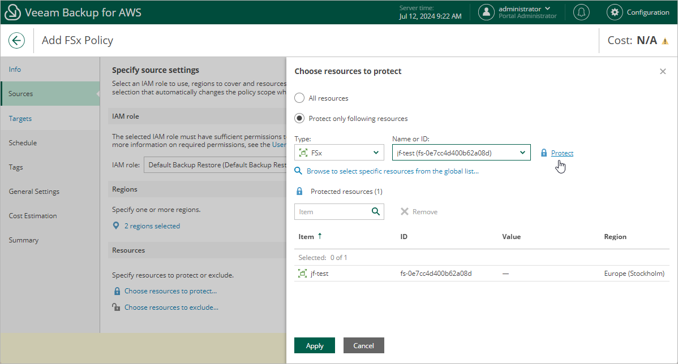Sort by the Value column header
The height and width of the screenshot is (364, 678).
[x=511, y=237]
